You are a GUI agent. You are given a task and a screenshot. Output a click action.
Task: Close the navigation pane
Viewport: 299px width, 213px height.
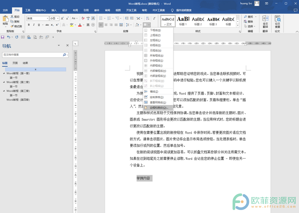coord(67,46)
